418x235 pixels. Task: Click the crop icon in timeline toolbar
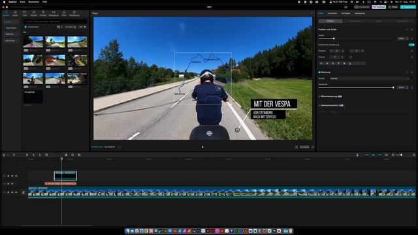(x=79, y=155)
